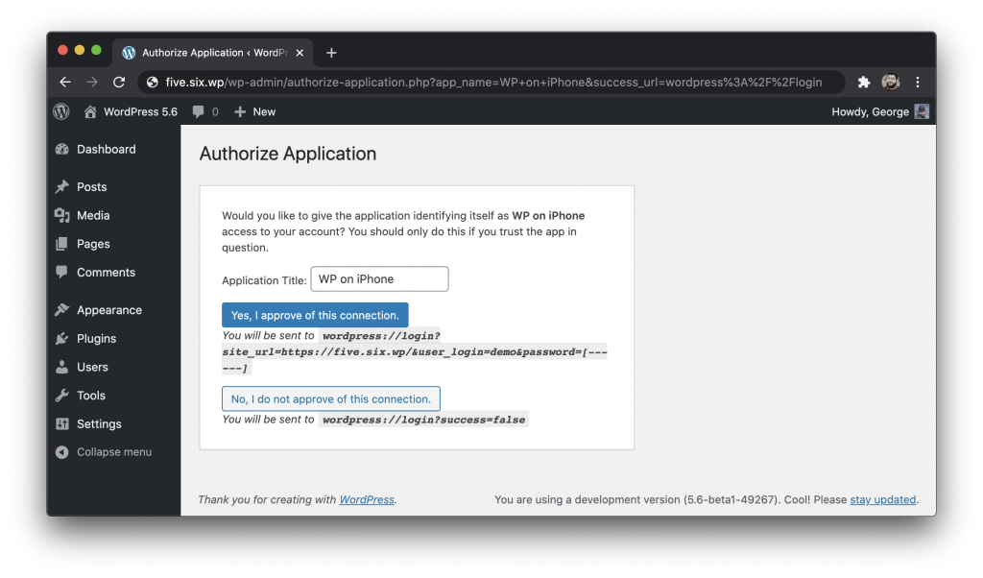Image resolution: width=983 pixels, height=578 pixels.
Task: Open a new browser tab with plus button
Action: (331, 53)
